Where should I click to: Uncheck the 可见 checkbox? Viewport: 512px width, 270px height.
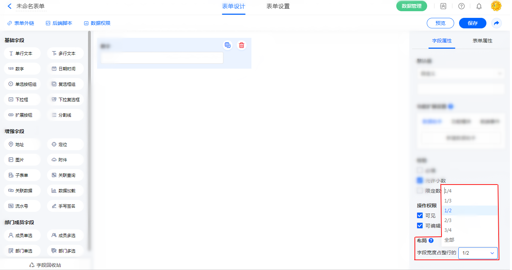pos(420,215)
